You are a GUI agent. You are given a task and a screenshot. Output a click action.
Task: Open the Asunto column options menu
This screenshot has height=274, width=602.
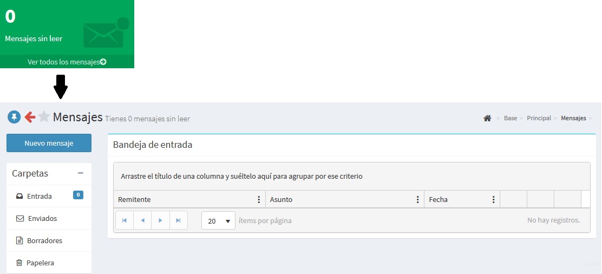coord(417,199)
